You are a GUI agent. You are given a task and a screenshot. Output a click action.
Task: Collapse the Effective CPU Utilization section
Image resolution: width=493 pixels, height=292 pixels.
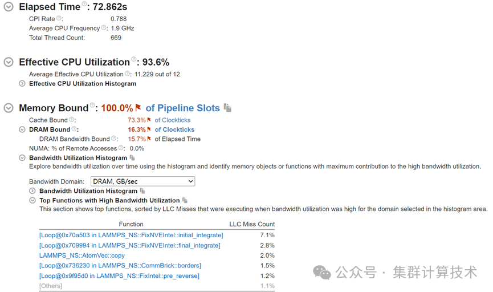[9, 62]
